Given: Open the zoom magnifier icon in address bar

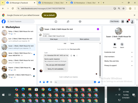Looking at the screenshot, I should coord(119,9).
